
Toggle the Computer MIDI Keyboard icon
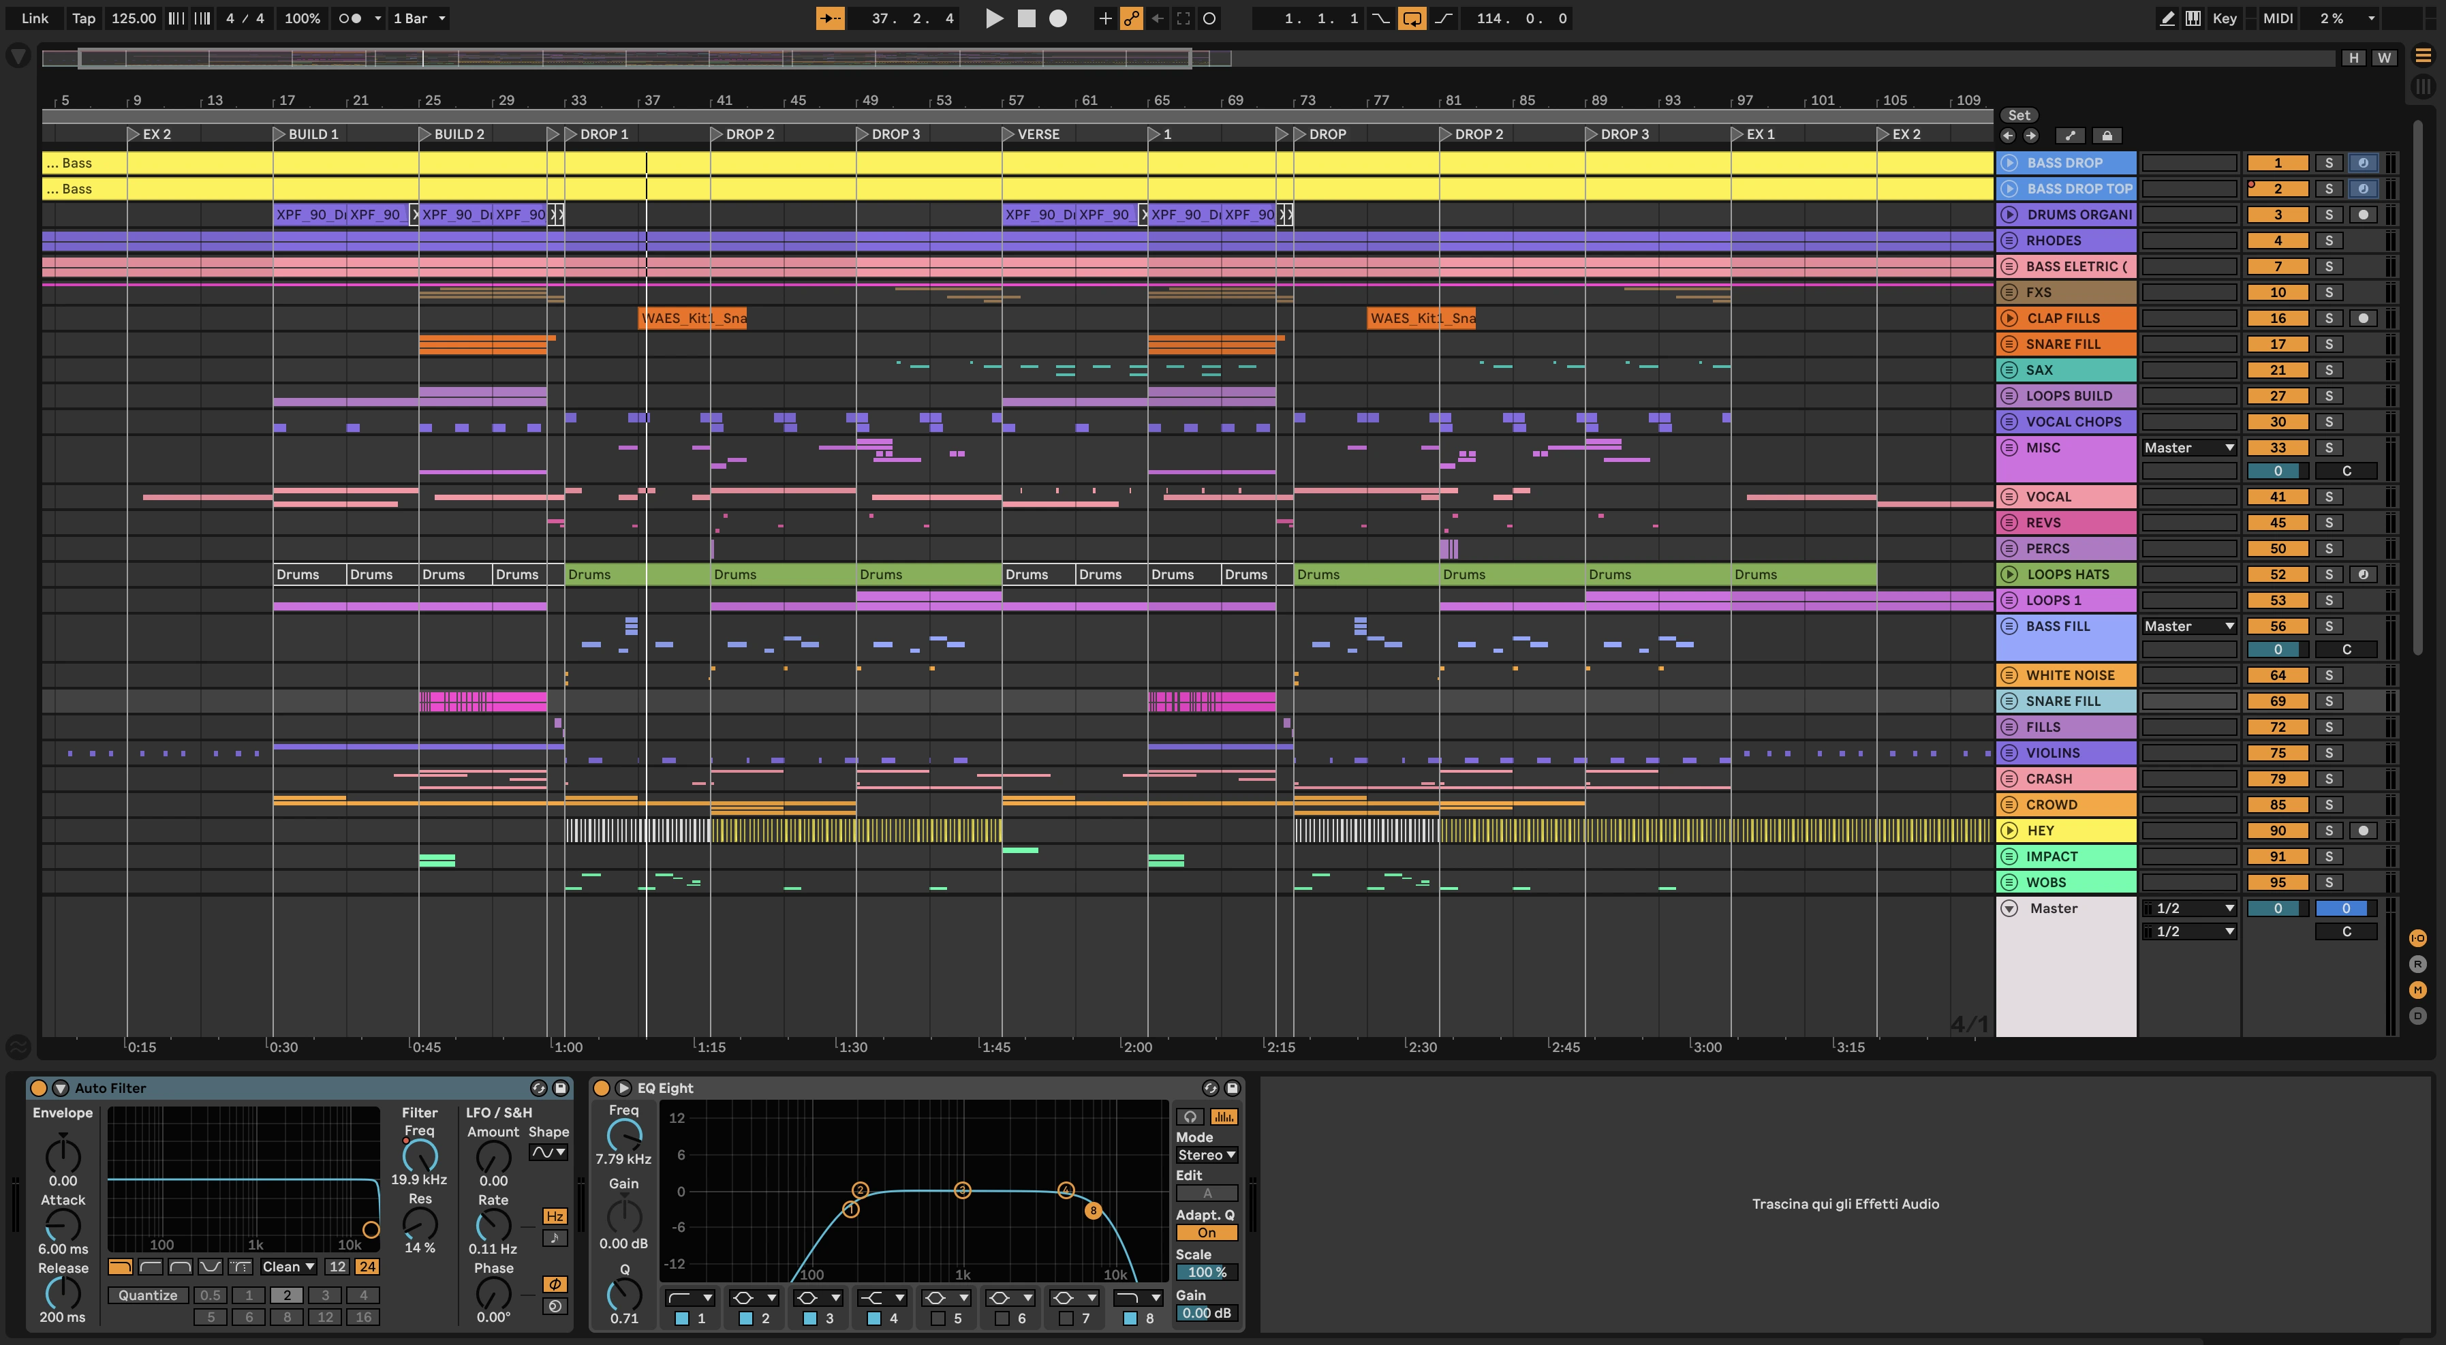2193,18
